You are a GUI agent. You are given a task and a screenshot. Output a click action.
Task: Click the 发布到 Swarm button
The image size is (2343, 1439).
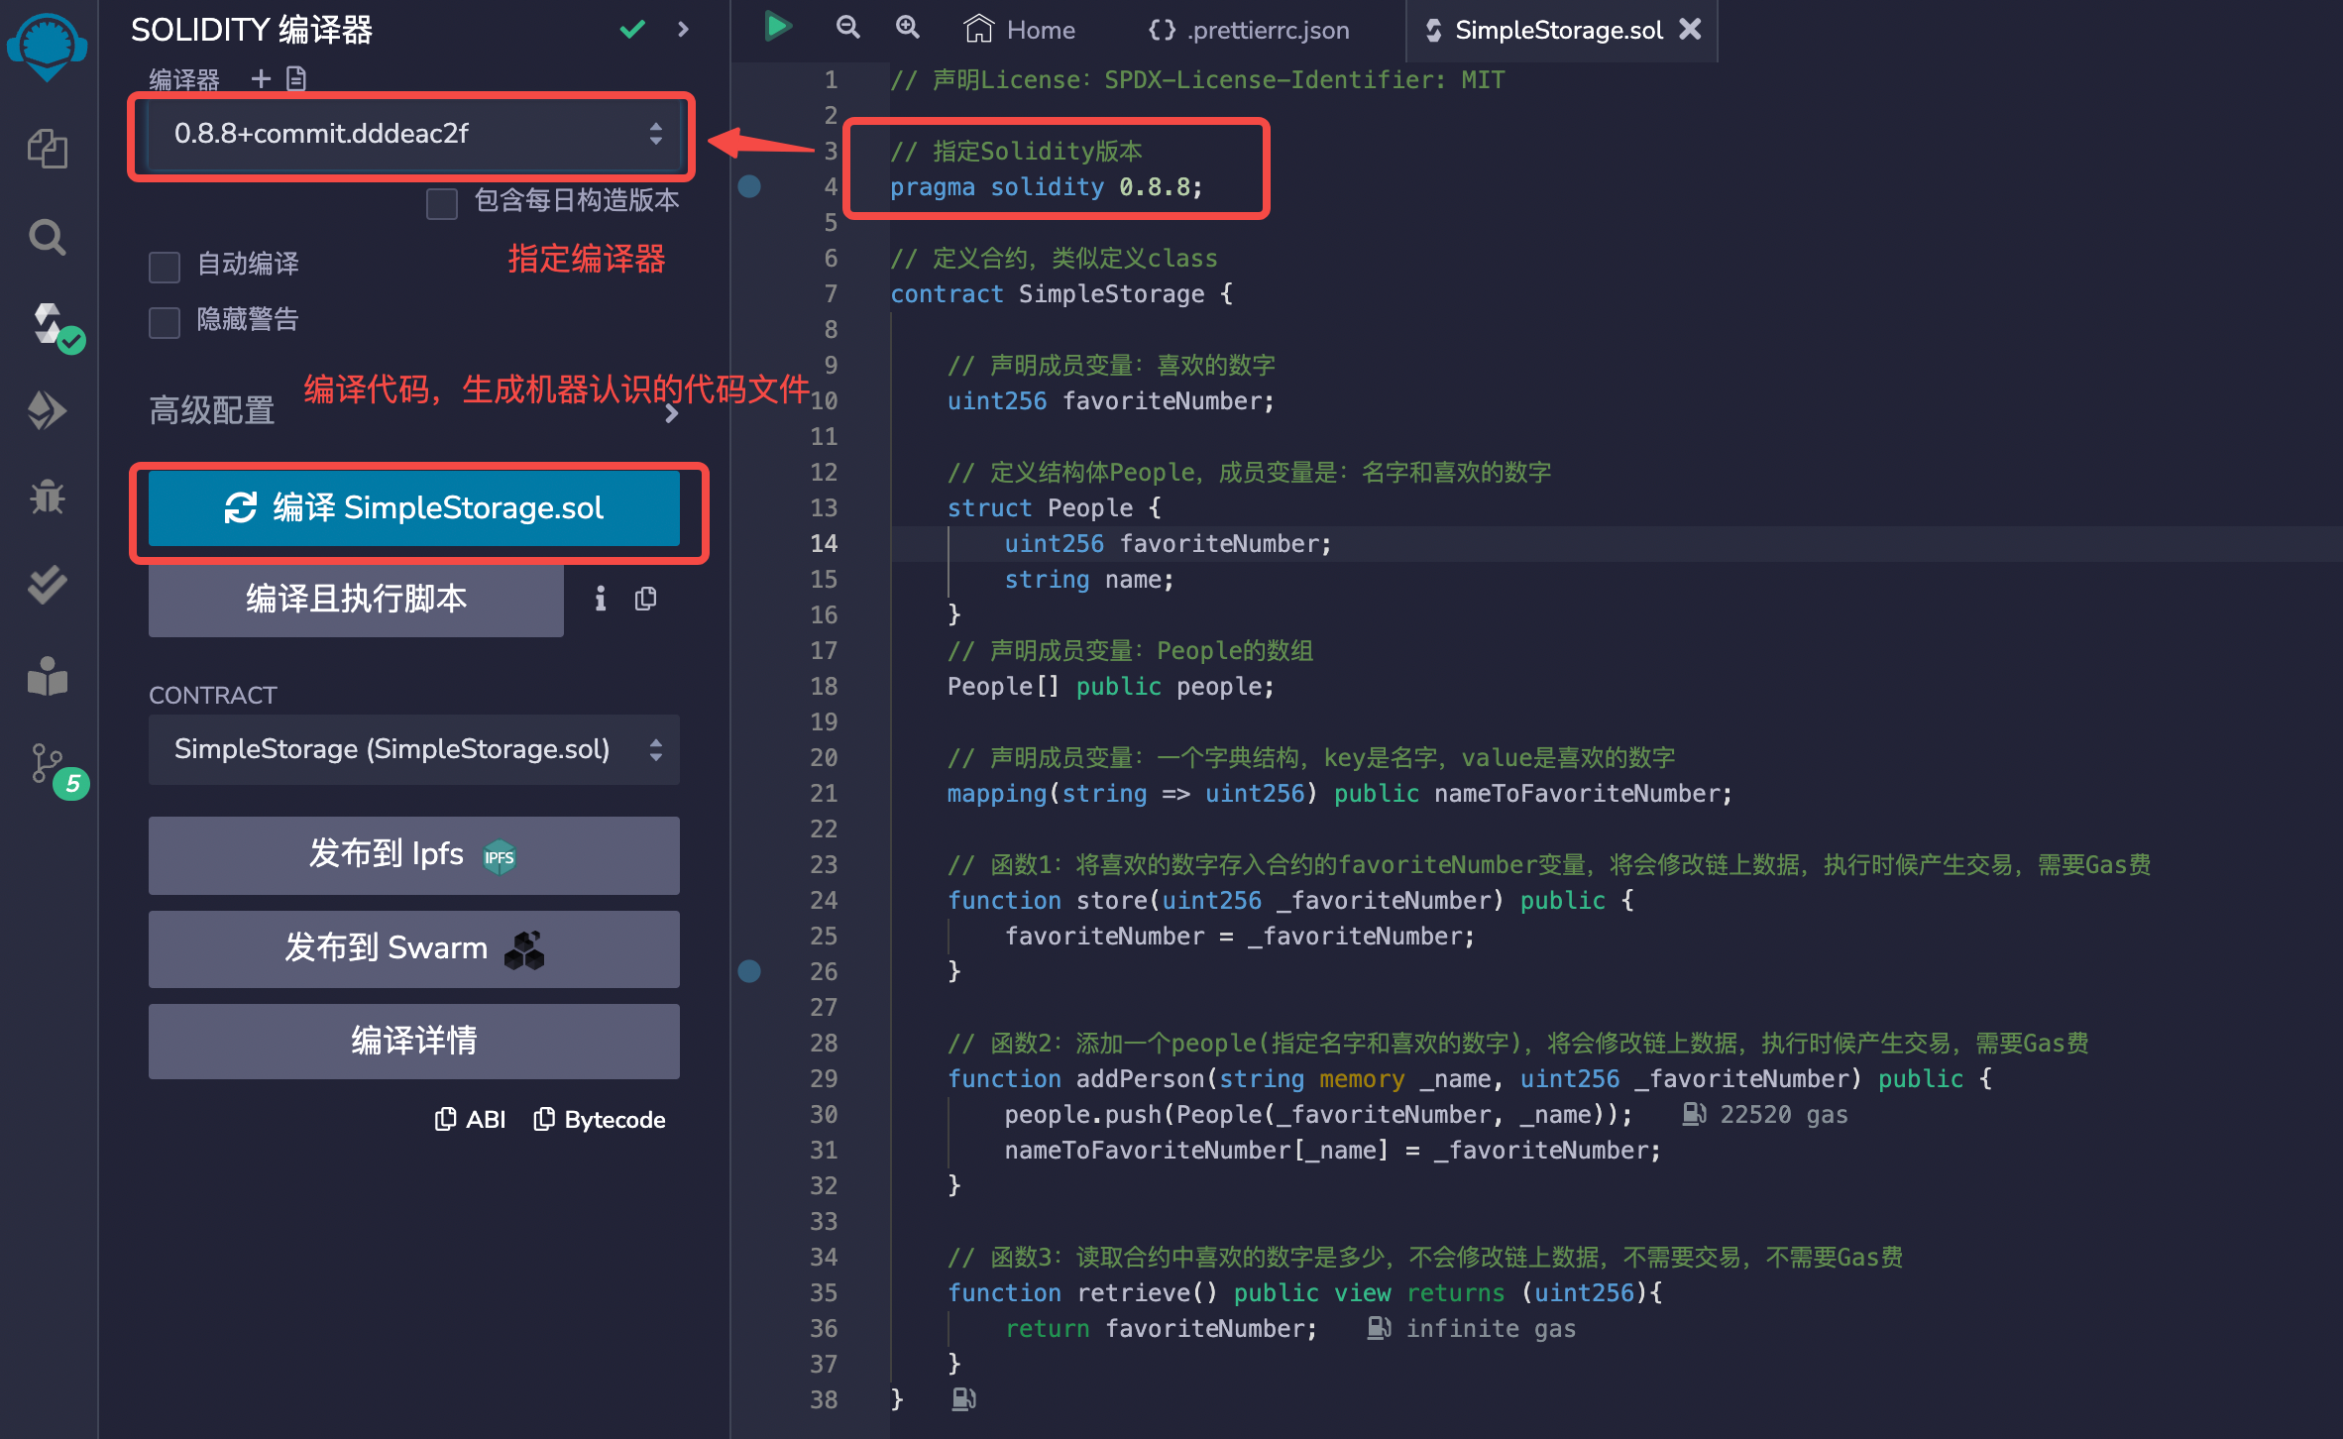[x=414, y=948]
